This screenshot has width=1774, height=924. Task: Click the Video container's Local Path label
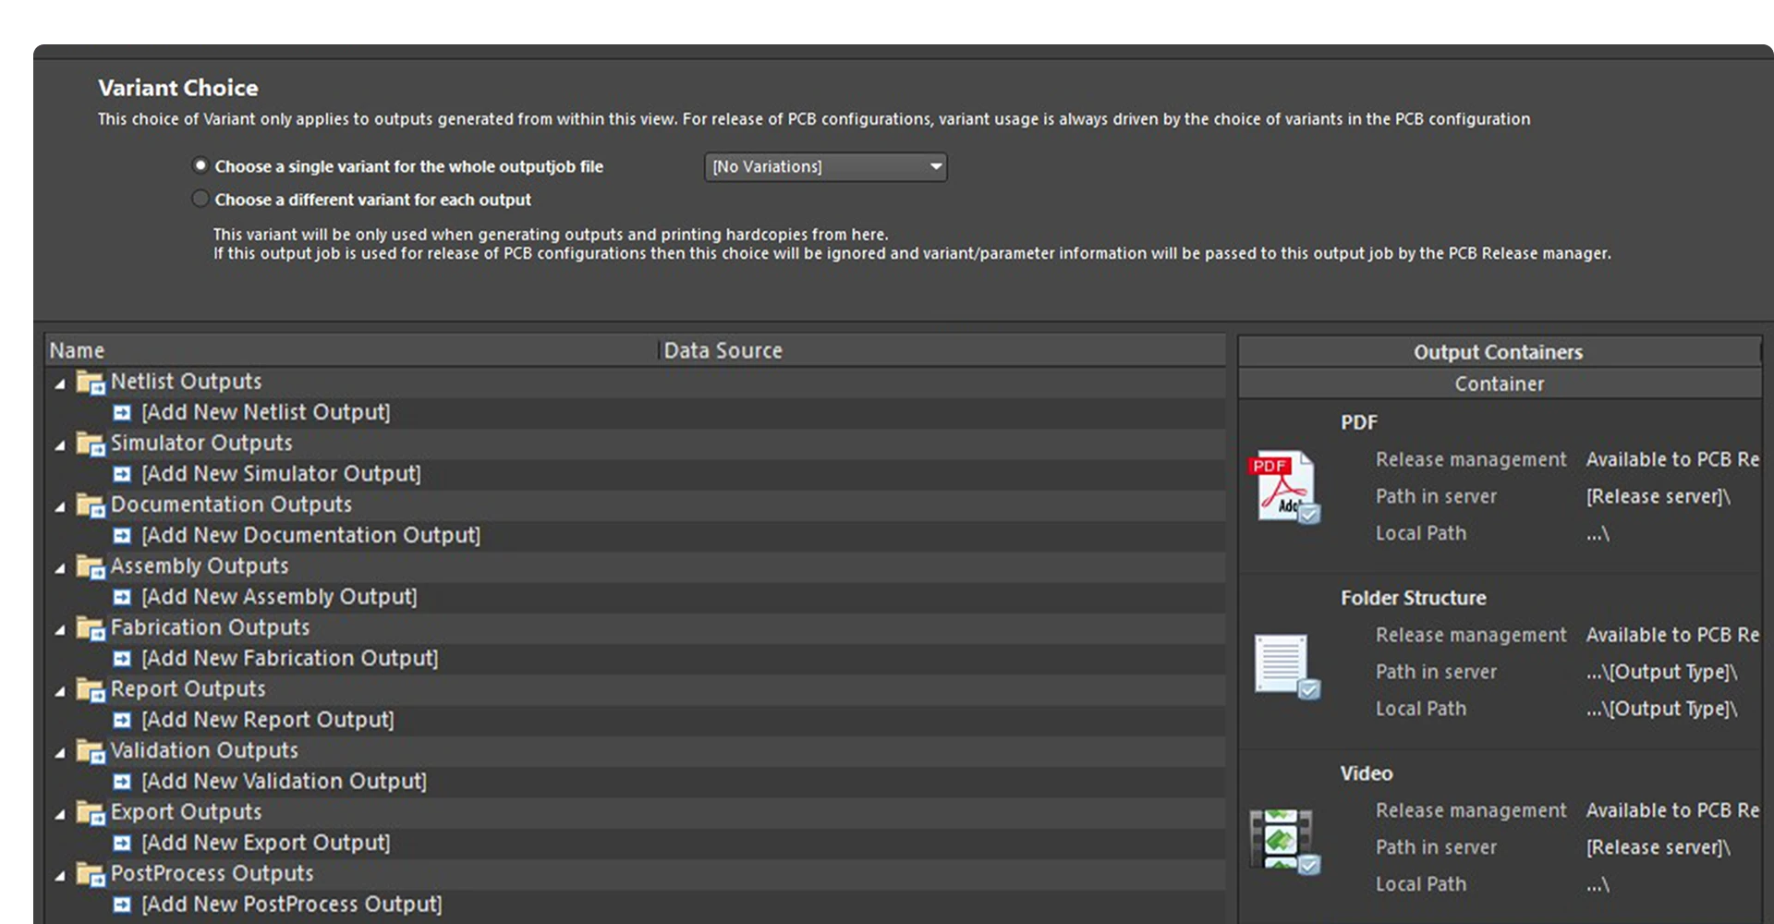[x=1420, y=884]
